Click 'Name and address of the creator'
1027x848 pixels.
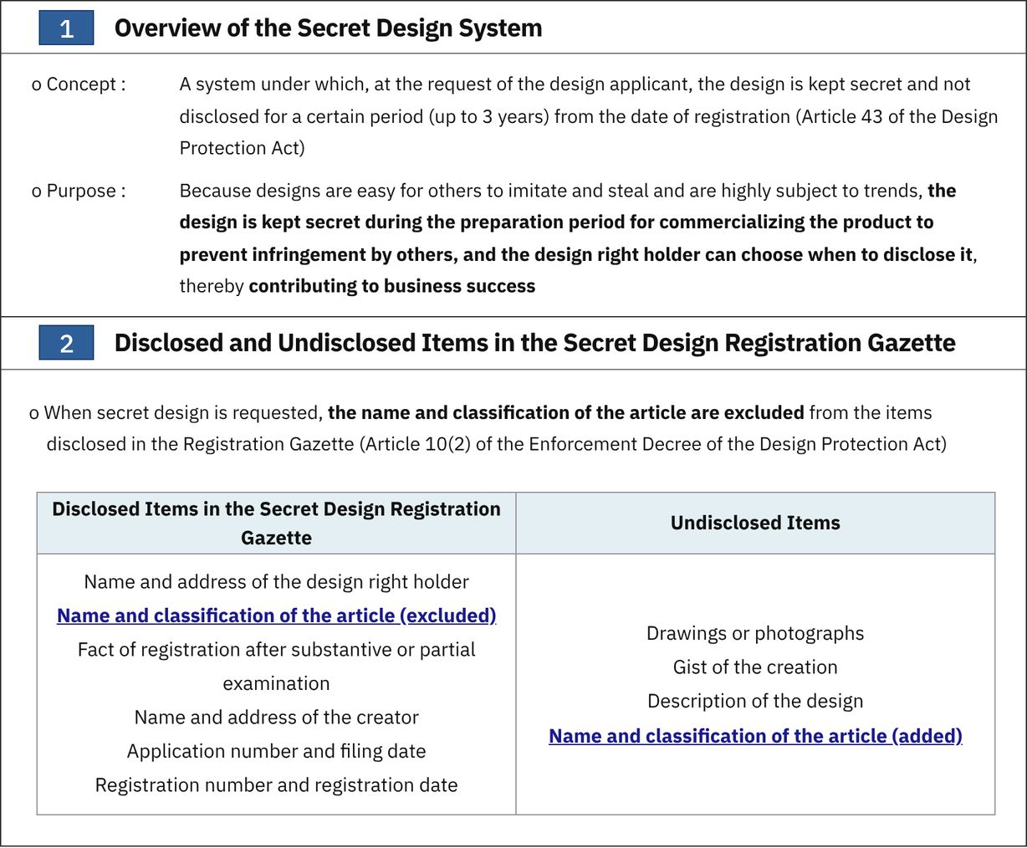click(x=276, y=718)
